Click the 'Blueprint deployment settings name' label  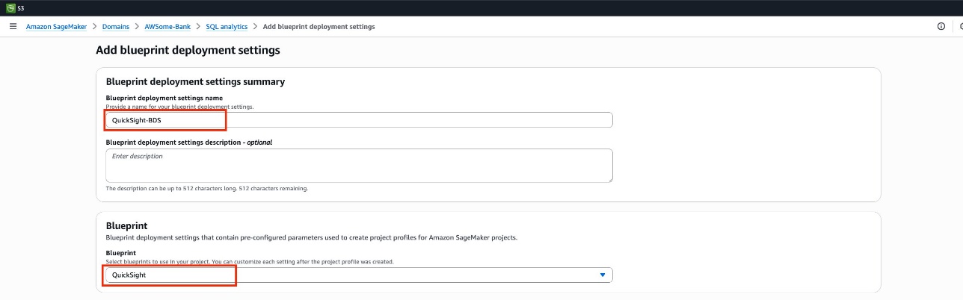(164, 98)
